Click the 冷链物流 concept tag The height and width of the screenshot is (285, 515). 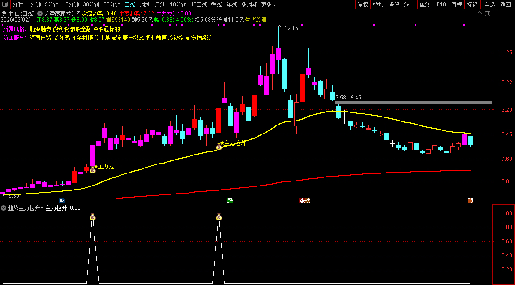179,38
